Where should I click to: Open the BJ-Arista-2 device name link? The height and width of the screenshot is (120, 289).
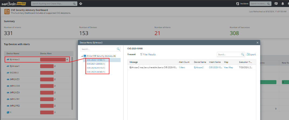(x=199, y=67)
